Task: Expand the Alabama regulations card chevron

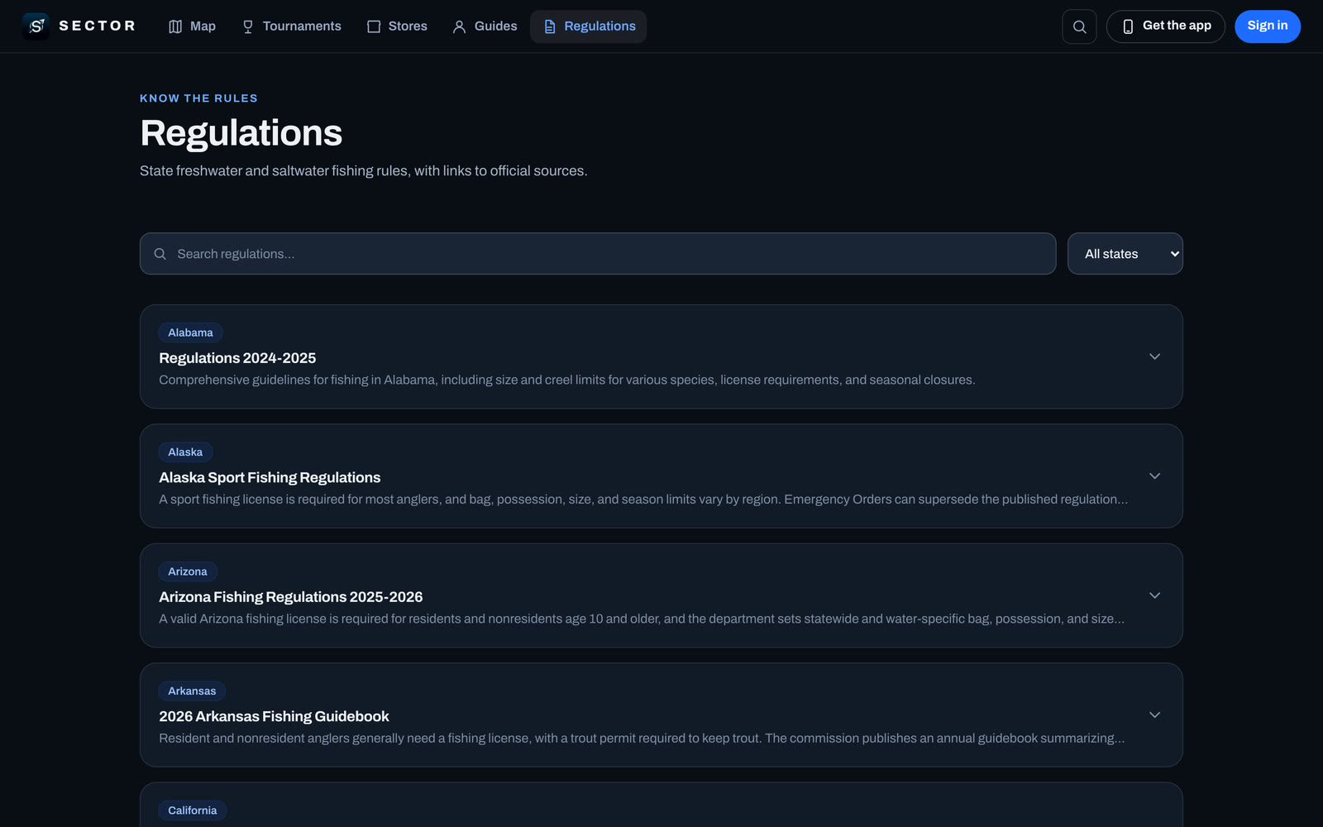Action: point(1155,356)
